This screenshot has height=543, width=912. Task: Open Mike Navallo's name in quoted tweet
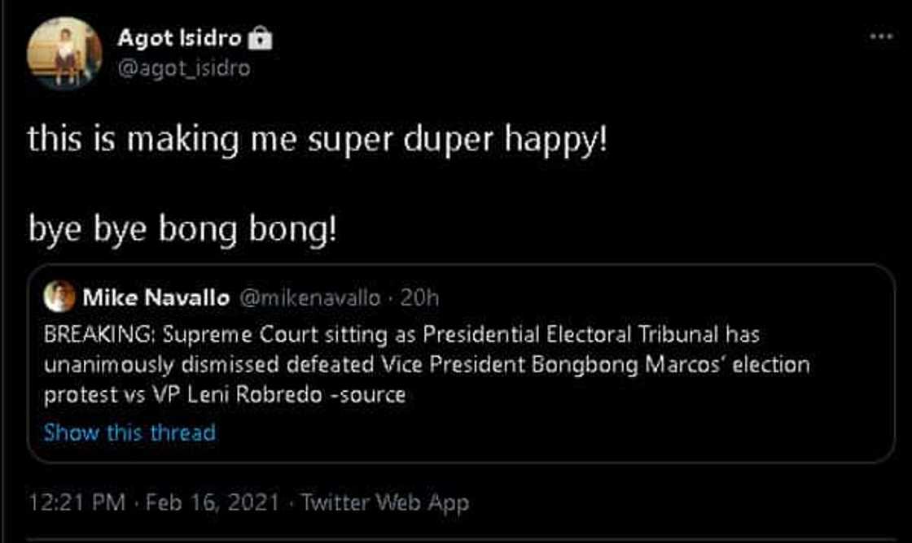(x=156, y=298)
